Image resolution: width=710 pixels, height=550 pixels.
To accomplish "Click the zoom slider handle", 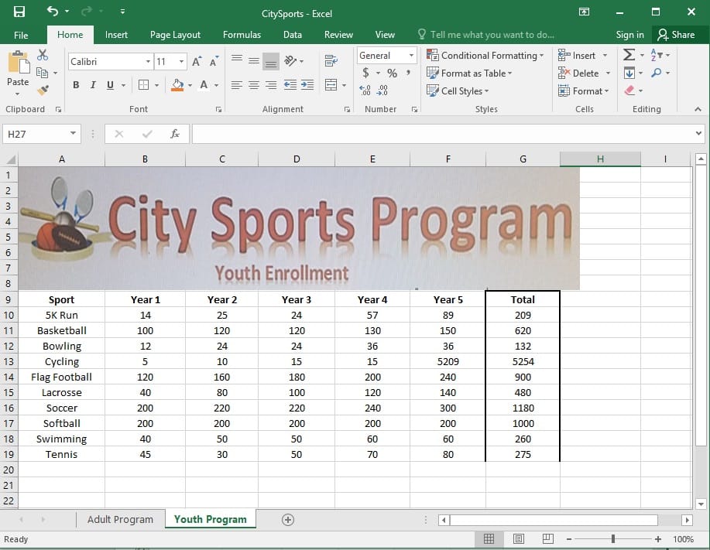I will [x=613, y=539].
